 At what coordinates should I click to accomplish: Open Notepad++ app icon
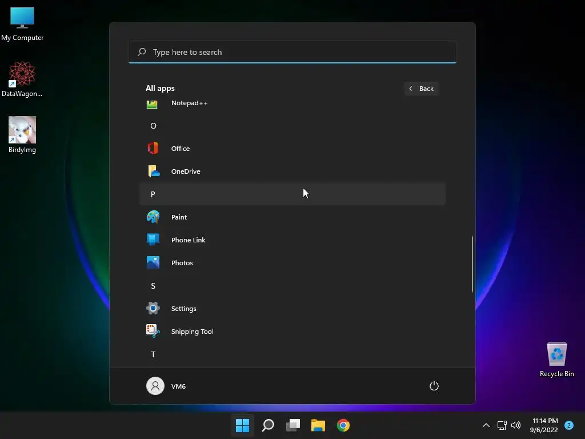[152, 104]
